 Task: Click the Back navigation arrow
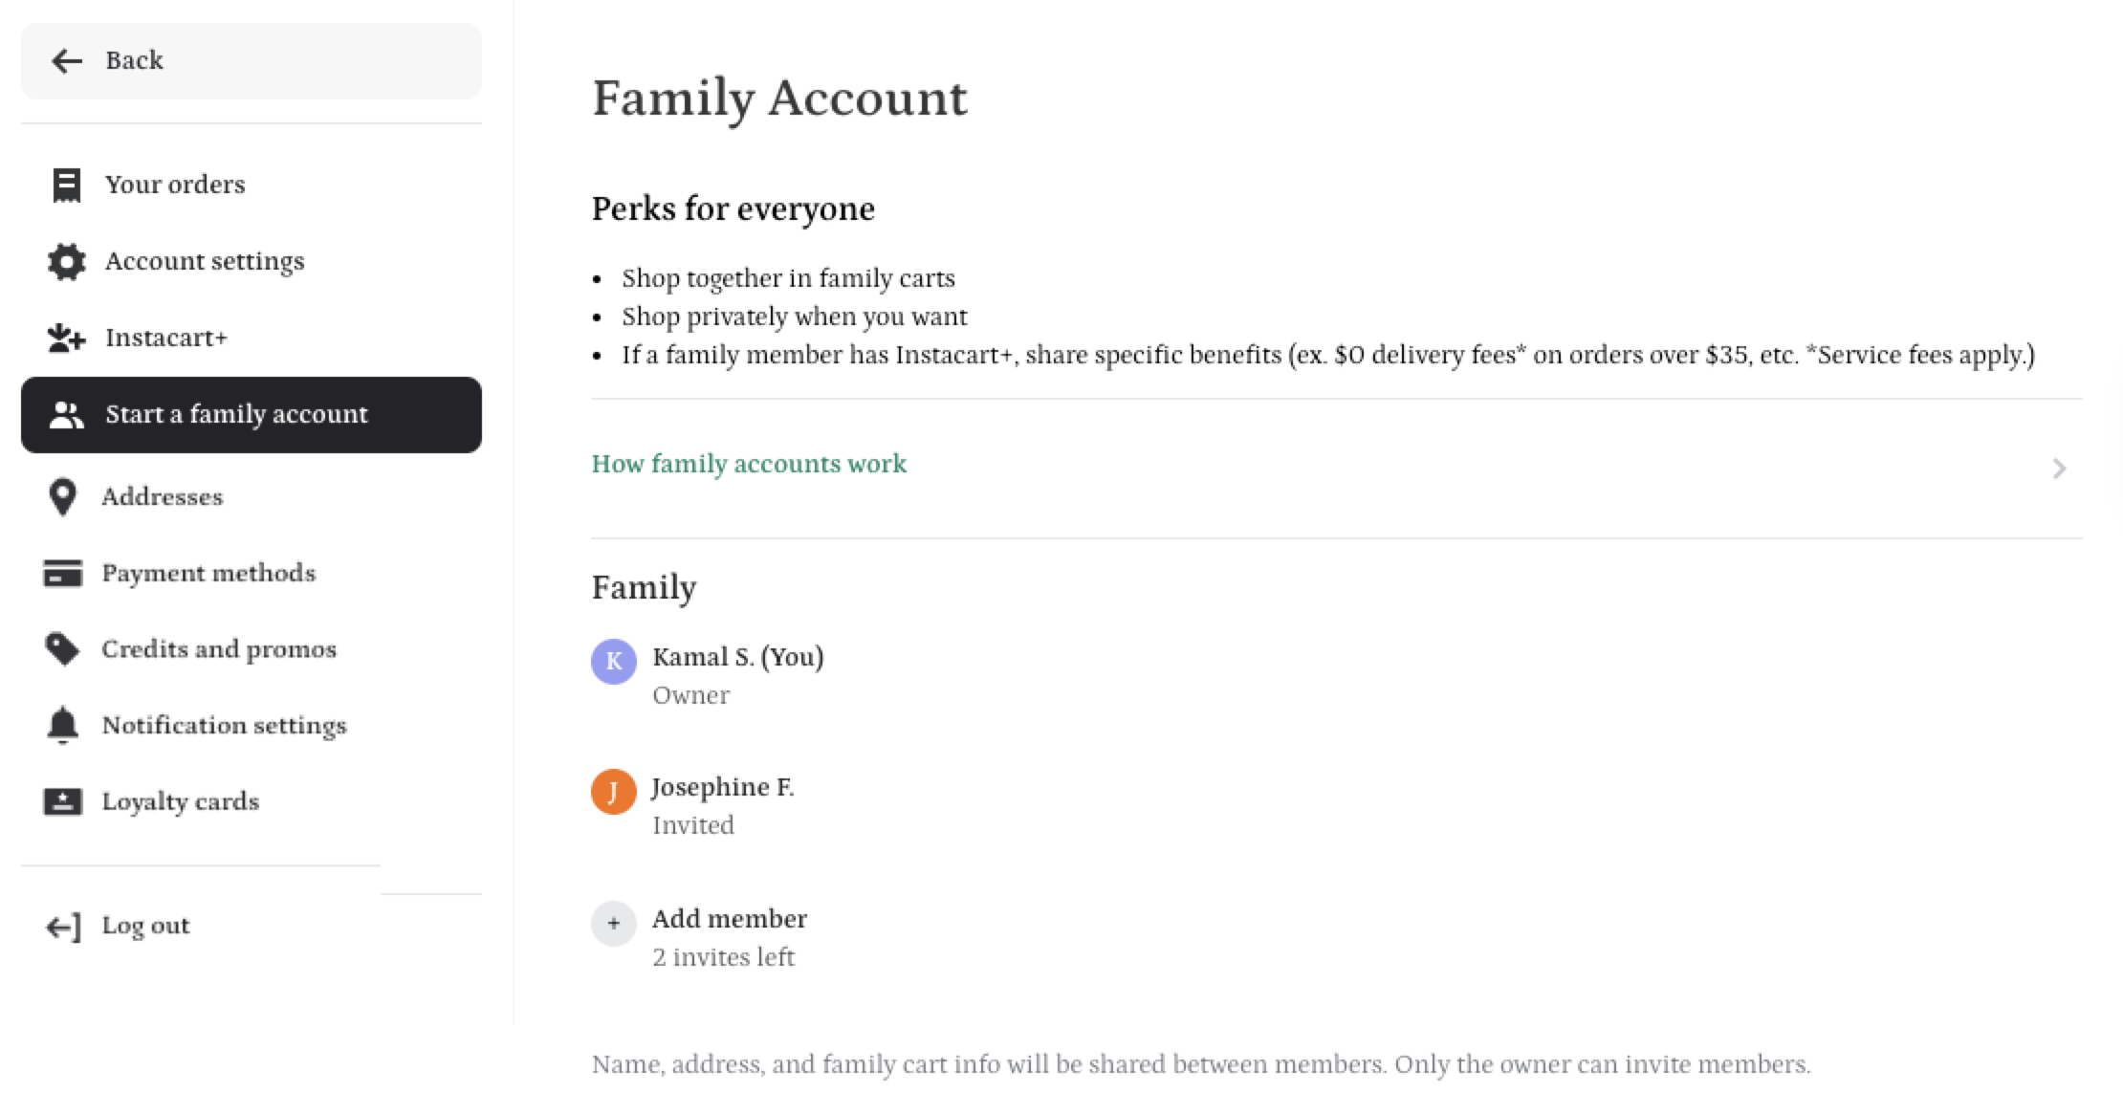pos(65,59)
